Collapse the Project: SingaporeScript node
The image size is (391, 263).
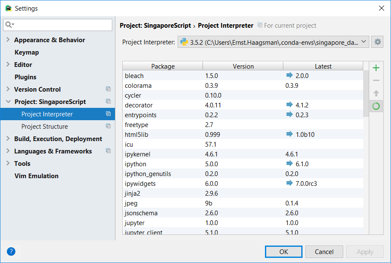pos(8,101)
